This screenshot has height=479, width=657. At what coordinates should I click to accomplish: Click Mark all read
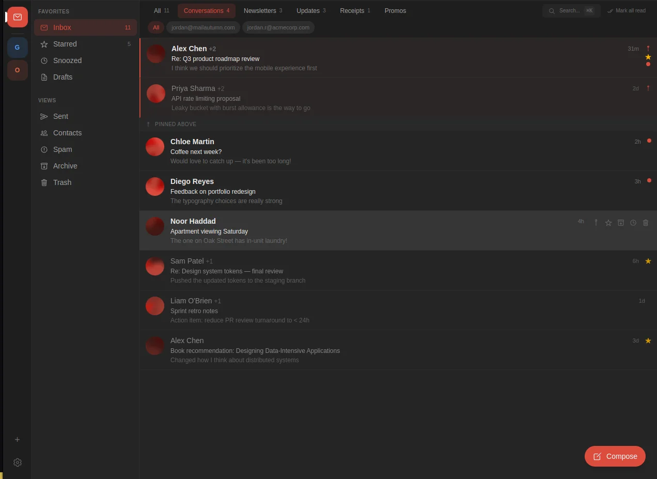click(627, 10)
